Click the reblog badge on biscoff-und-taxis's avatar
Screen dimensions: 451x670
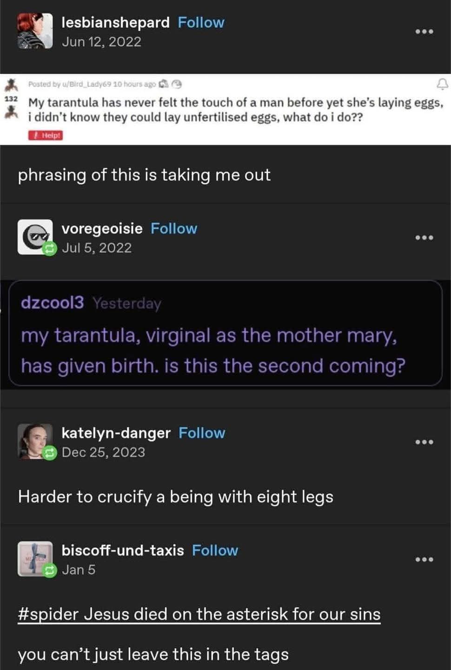(x=49, y=570)
